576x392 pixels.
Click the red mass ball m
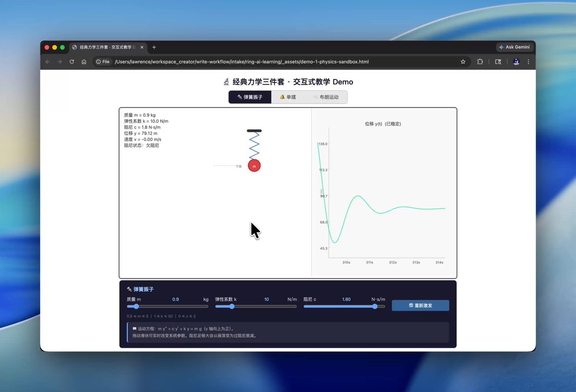click(x=254, y=166)
